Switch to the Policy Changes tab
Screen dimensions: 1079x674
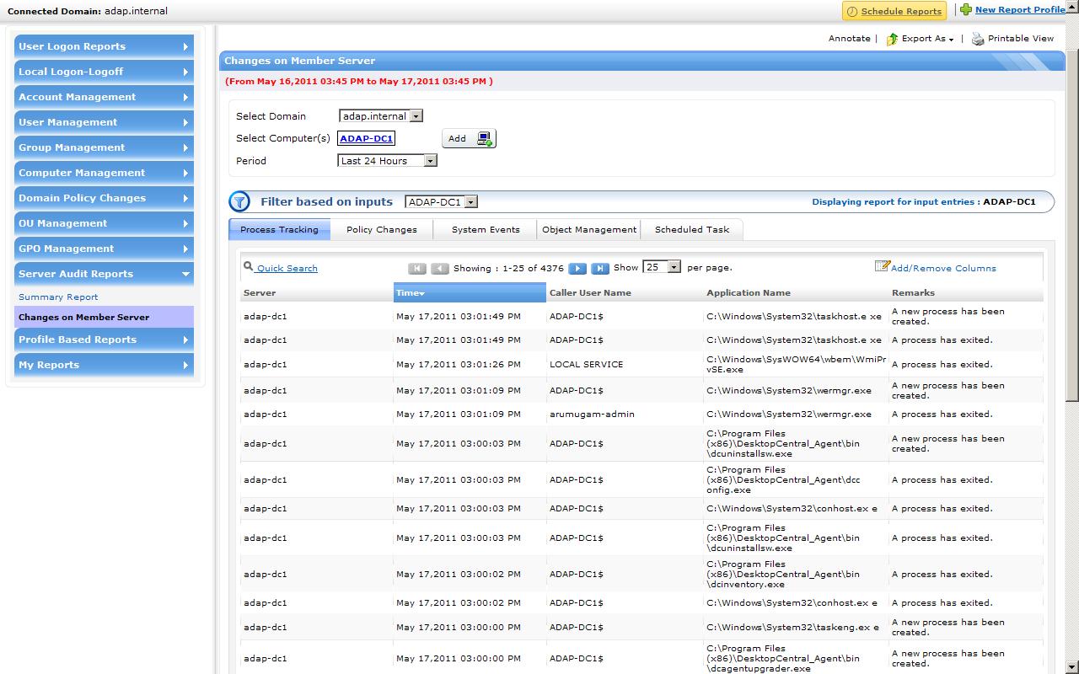coord(381,229)
